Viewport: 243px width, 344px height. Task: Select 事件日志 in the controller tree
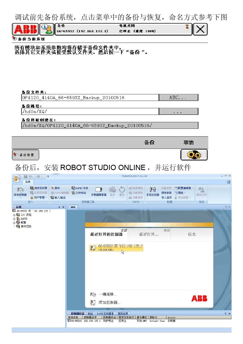click(24, 226)
